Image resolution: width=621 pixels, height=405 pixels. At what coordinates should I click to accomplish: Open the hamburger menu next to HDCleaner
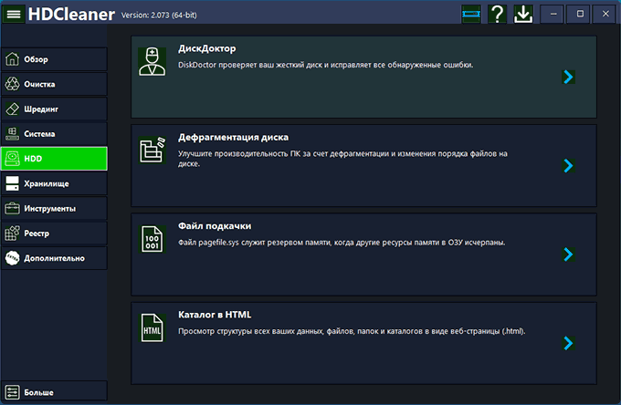tap(14, 15)
